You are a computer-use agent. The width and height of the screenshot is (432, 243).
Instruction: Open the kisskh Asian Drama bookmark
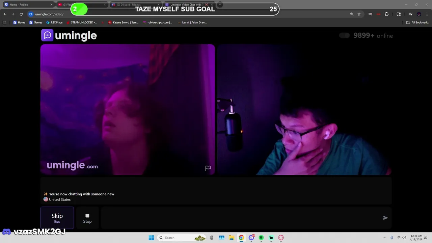(x=192, y=23)
